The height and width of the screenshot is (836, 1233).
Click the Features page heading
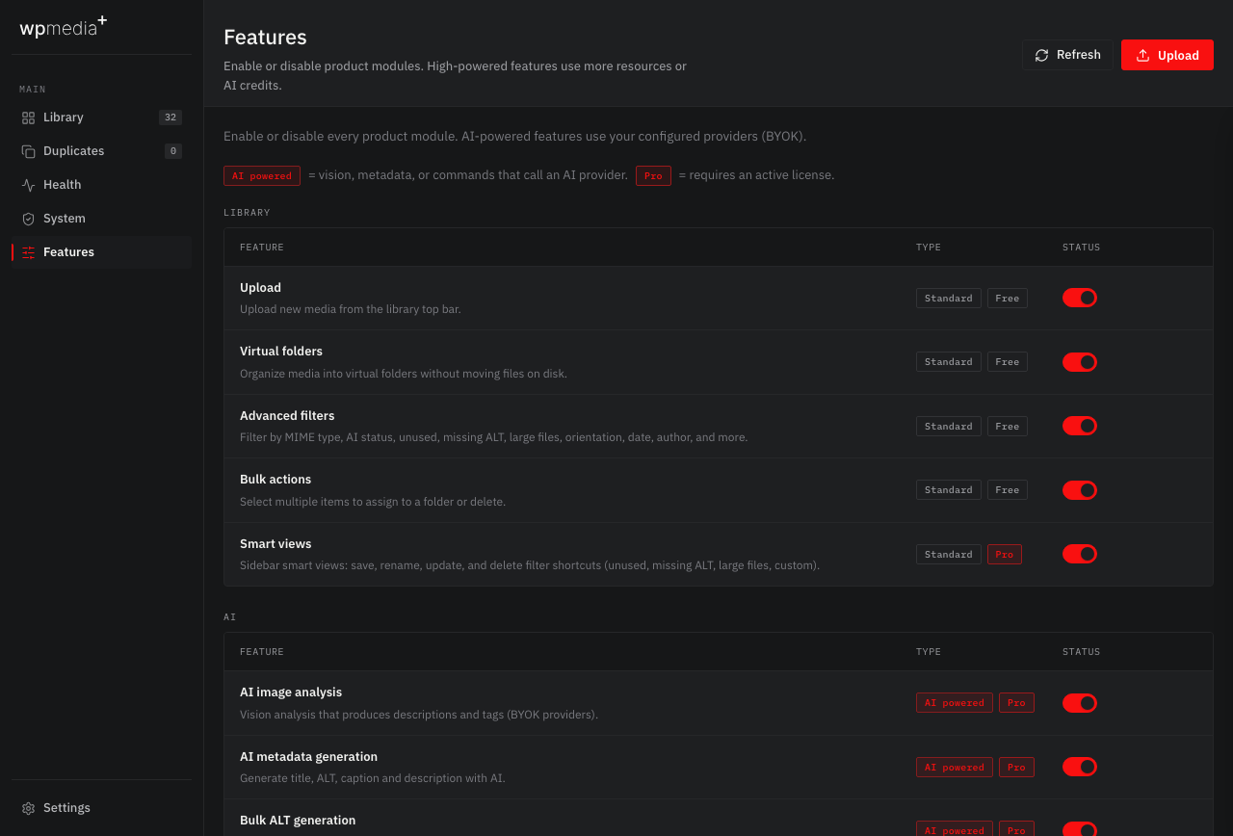[265, 38]
